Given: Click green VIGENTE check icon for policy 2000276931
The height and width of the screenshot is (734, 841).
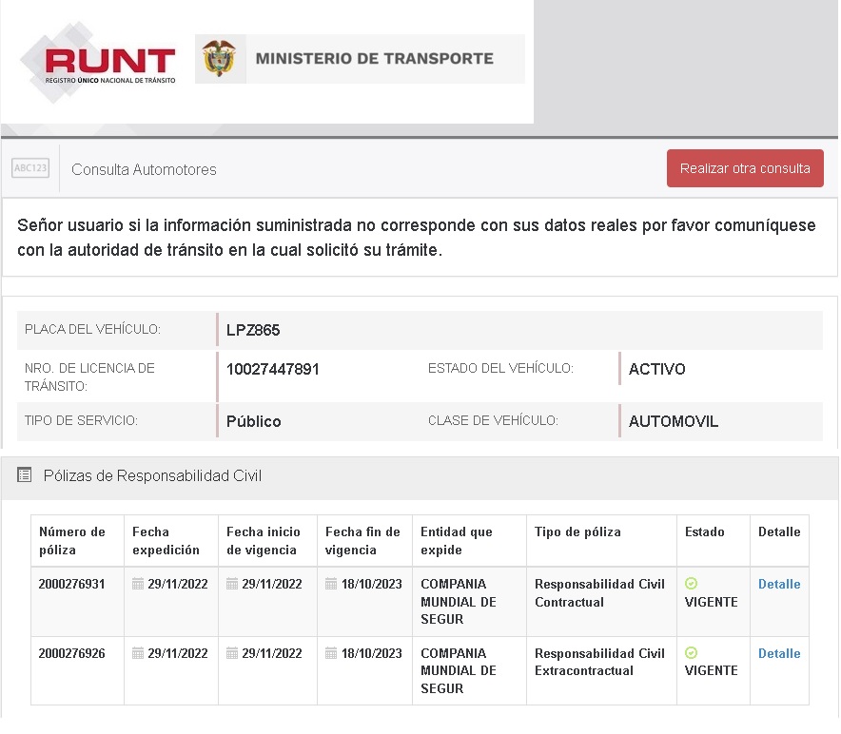Looking at the screenshot, I should (x=692, y=584).
